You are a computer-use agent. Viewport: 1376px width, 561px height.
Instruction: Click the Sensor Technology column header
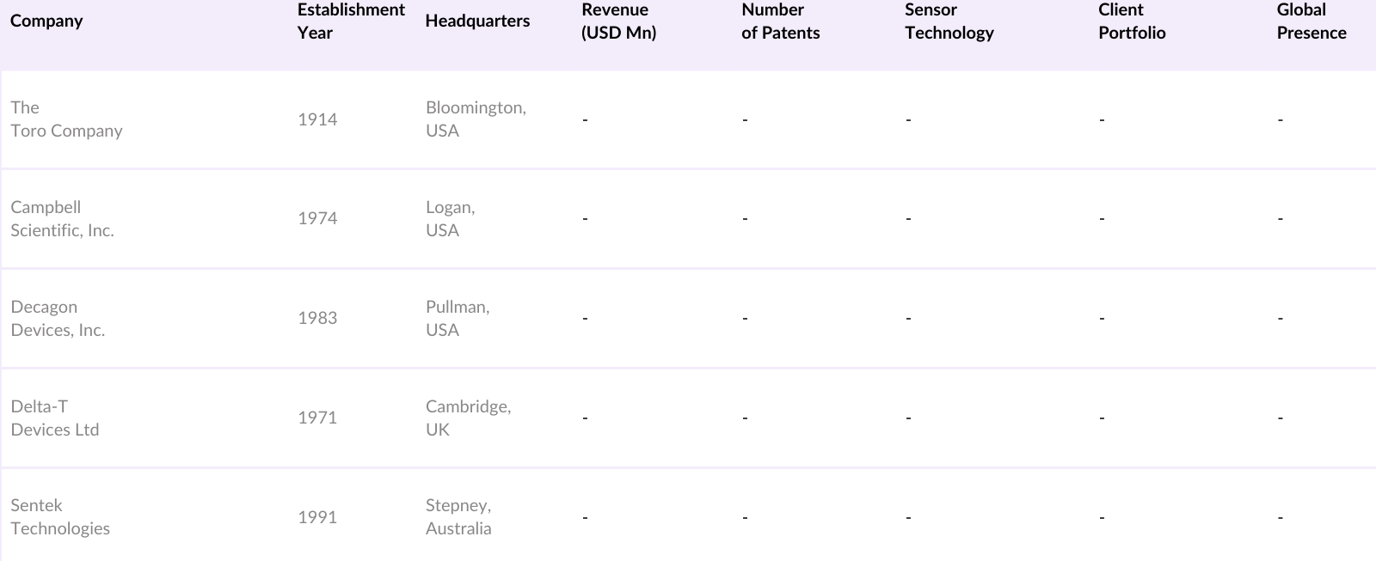[x=949, y=21]
